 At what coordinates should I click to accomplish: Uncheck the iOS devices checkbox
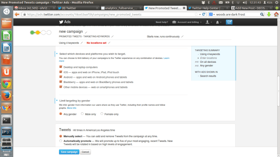[x=61, y=72]
